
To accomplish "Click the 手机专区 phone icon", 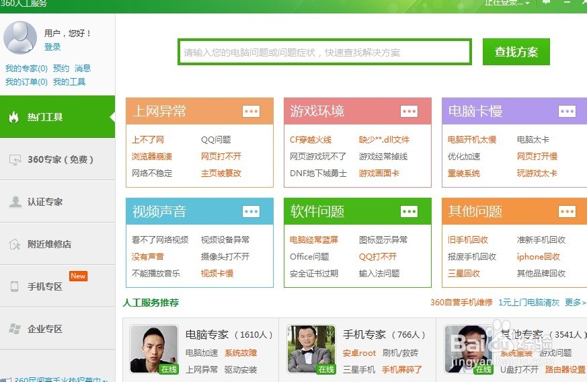I will 15,286.
